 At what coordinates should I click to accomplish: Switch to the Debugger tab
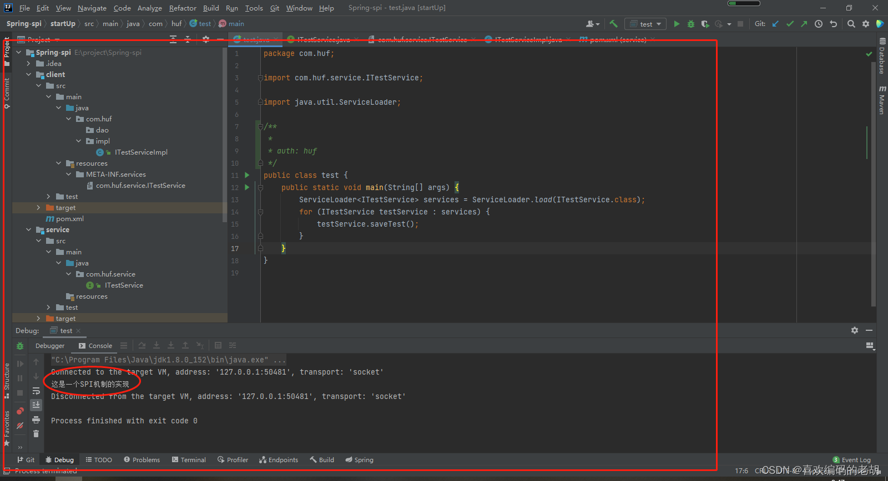coord(50,346)
